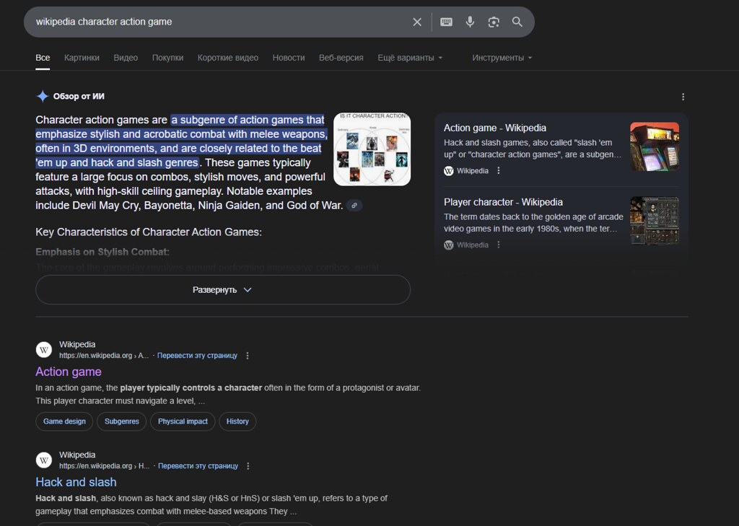
Task: Click the 'Emphasis on Stylish Combat:' text
Action: 102,252
